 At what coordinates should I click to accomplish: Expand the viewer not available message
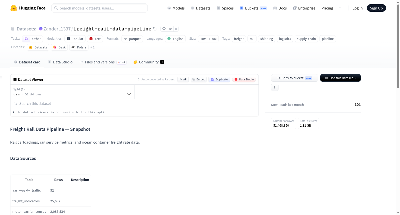click(60, 112)
